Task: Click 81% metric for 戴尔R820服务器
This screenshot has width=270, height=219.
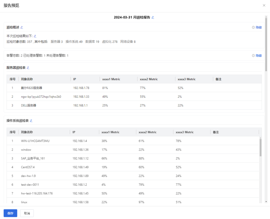Action: click(x=105, y=88)
